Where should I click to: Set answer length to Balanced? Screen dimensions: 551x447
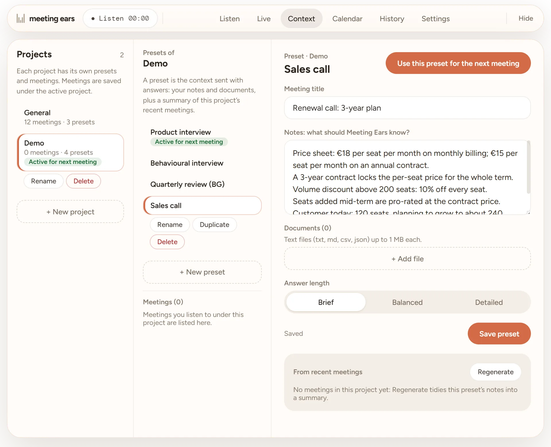pos(407,302)
